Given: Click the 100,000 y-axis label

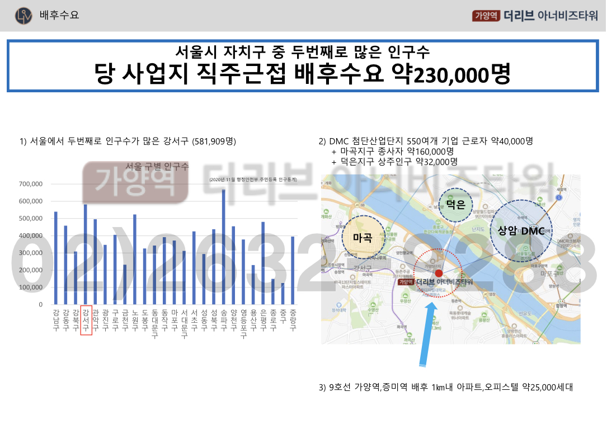Looking at the screenshot, I should 31,287.
